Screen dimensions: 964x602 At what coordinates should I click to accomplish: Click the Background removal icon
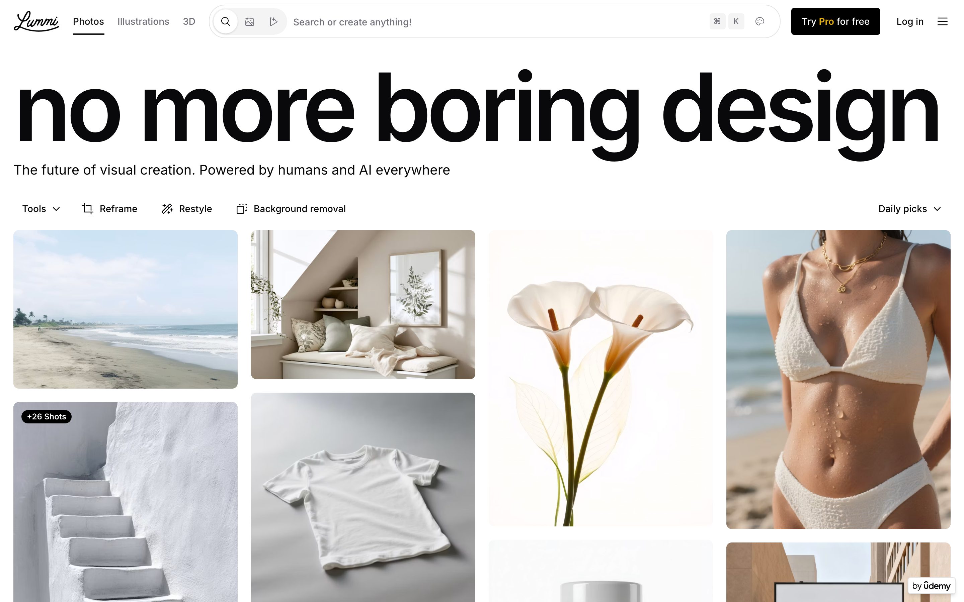point(241,209)
